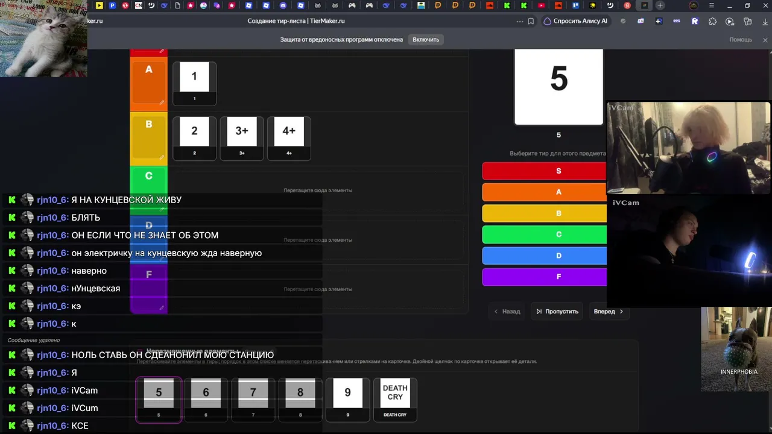This screenshot has height=434, width=772.
Task: Click chat message Я НА КУНЦЕВСКОЙ ЖИВУ
Action: [126, 200]
